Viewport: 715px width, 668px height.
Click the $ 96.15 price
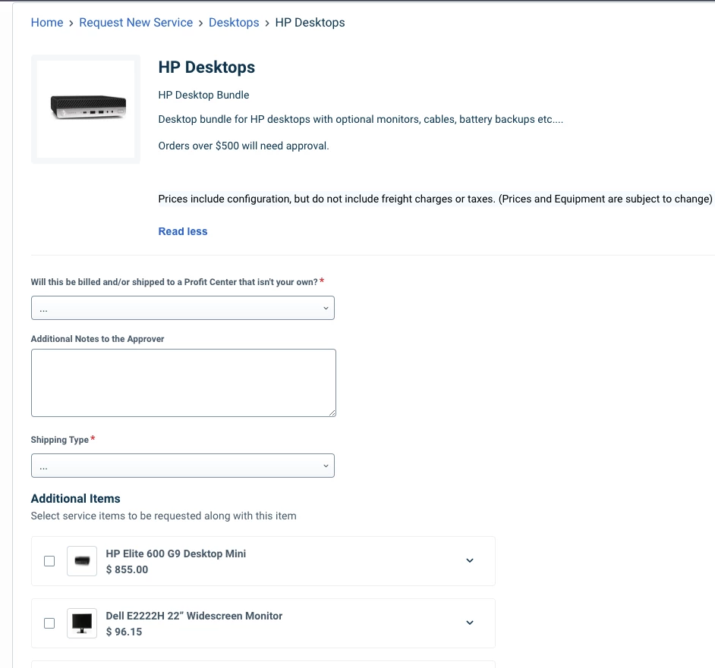coord(124,632)
